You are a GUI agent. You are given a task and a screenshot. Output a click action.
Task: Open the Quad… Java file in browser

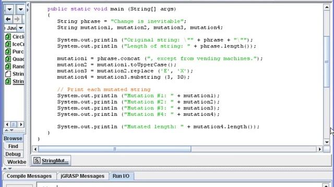(15, 59)
